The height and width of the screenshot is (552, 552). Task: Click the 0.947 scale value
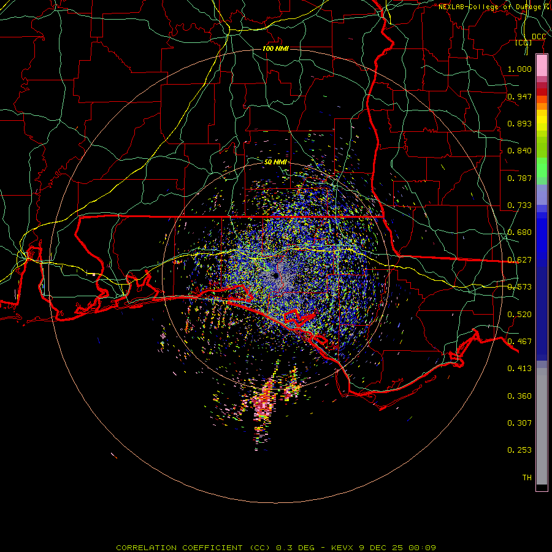coord(519,96)
